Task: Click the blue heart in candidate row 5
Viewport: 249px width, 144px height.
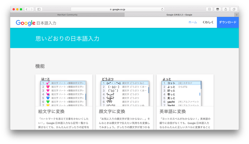Action: [x=48, y=98]
